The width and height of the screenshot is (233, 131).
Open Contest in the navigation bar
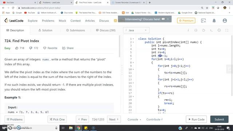(75, 21)
